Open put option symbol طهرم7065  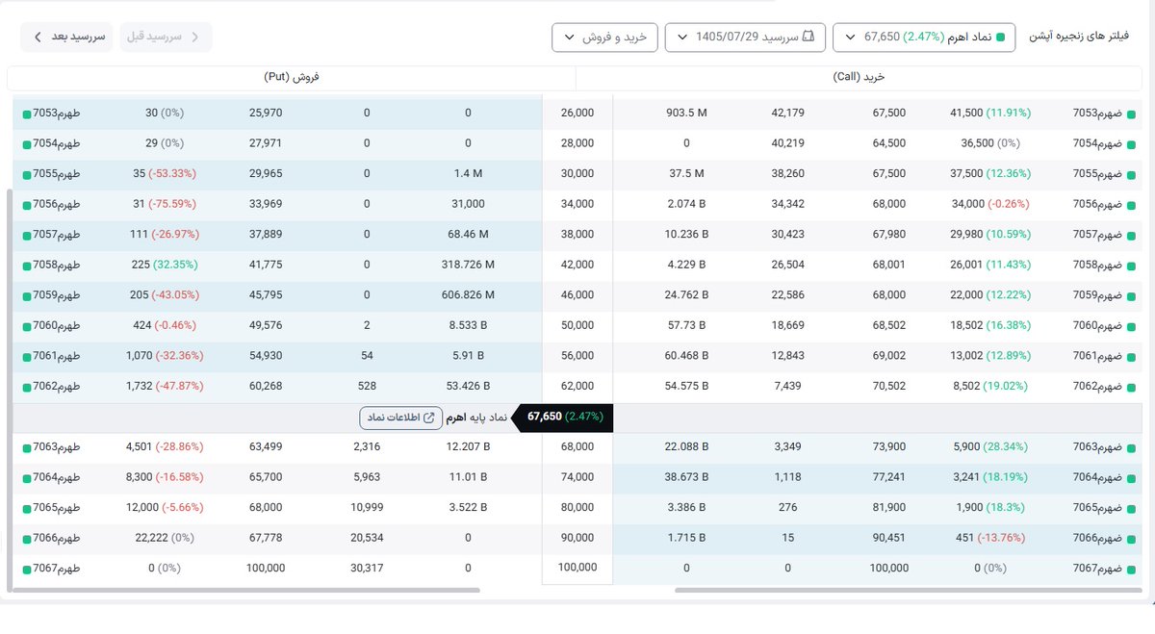[57, 507]
